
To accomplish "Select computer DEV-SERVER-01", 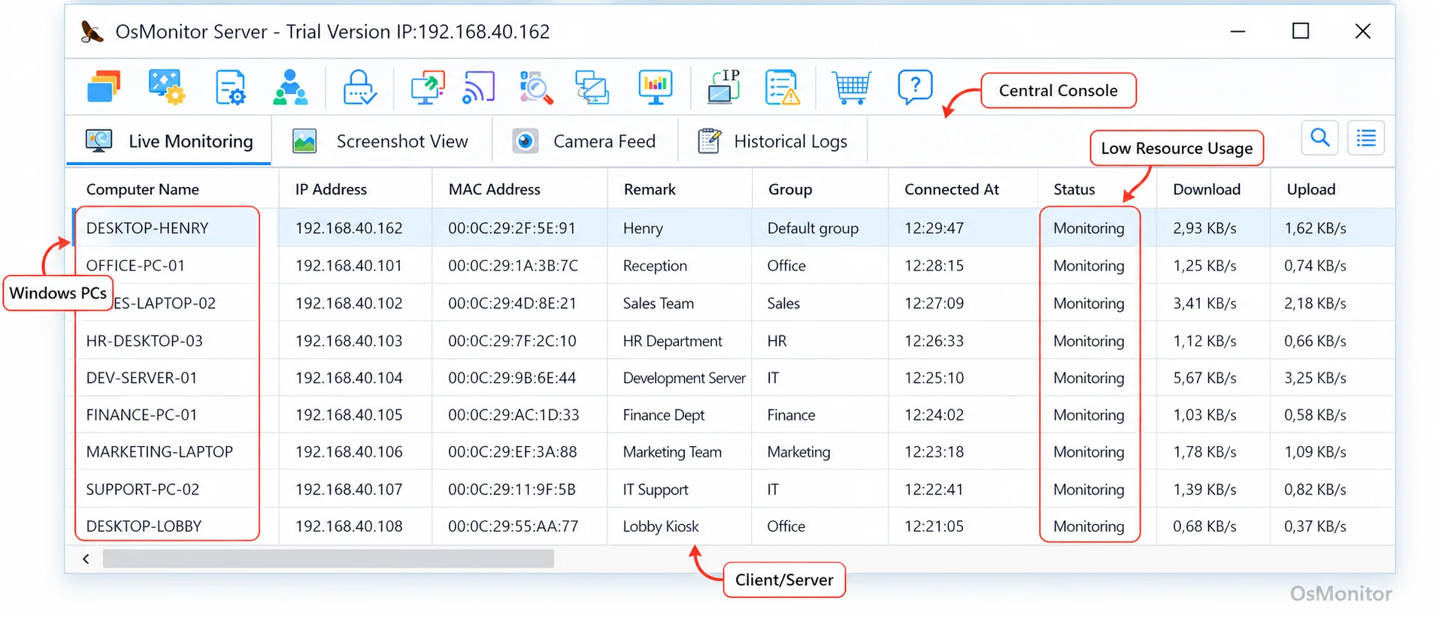I will click(x=141, y=378).
